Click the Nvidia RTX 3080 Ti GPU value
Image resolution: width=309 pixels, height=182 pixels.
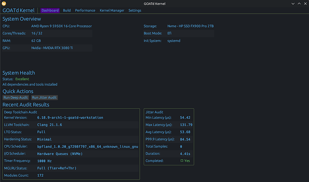tap(50, 47)
